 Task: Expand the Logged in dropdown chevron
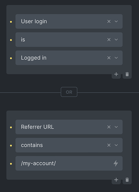pyautogui.click(x=116, y=58)
